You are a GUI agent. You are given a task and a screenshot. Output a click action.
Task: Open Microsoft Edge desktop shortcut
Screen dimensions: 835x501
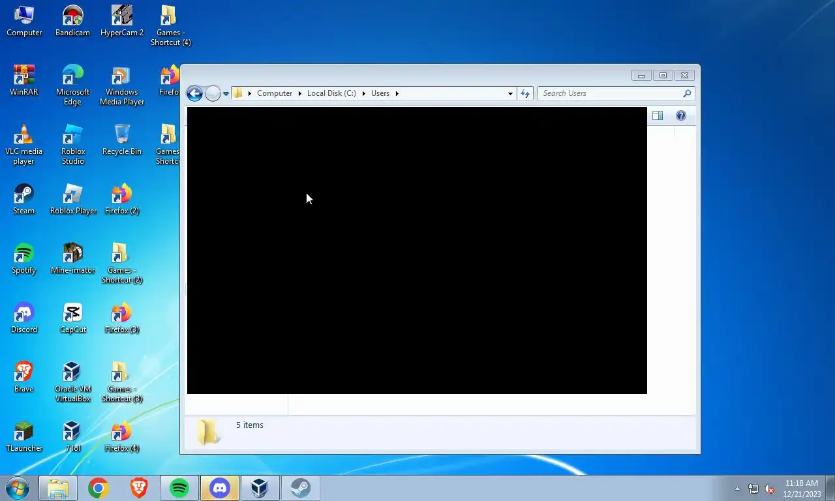[x=72, y=85]
